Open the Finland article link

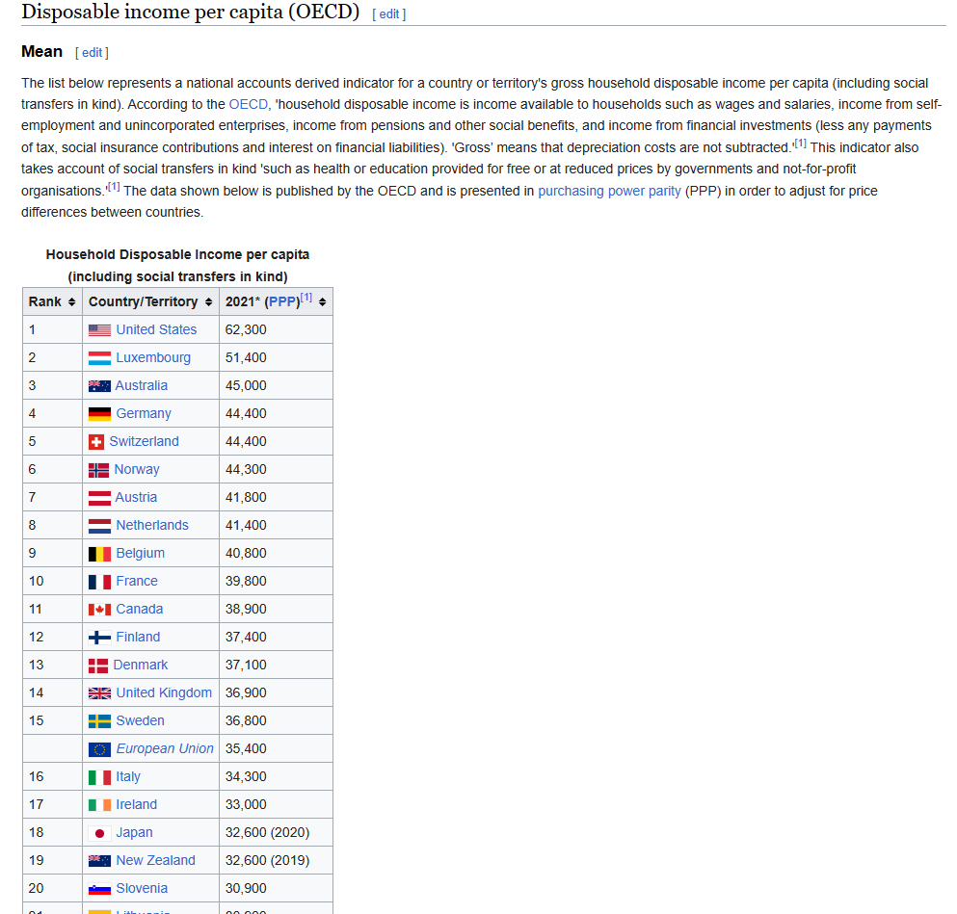click(138, 638)
